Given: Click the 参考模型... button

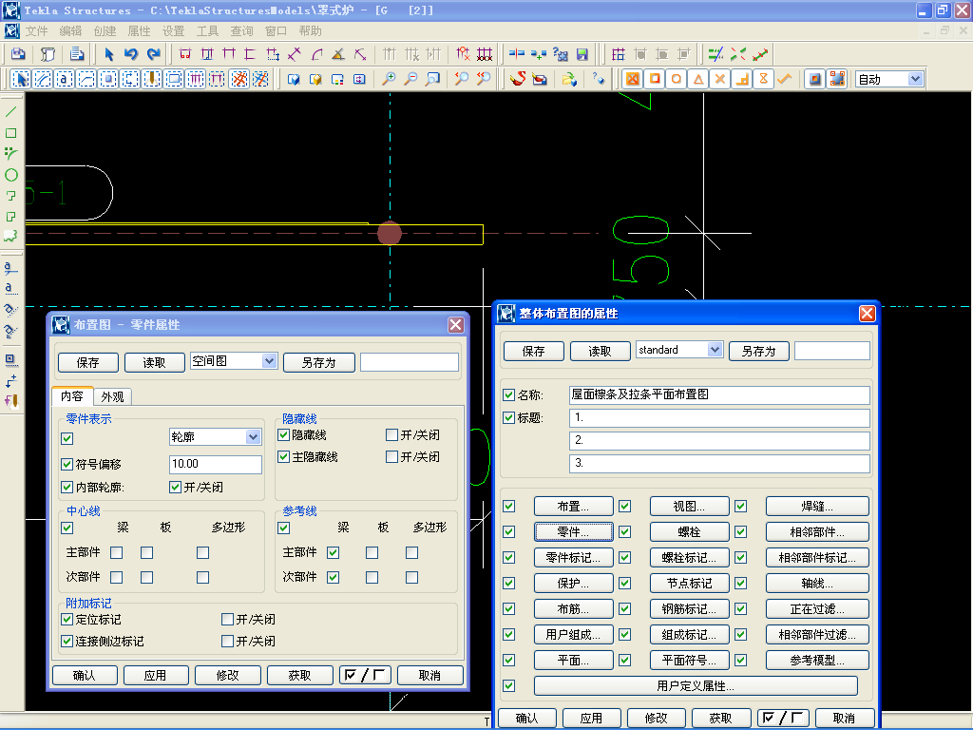Looking at the screenshot, I should point(817,660).
